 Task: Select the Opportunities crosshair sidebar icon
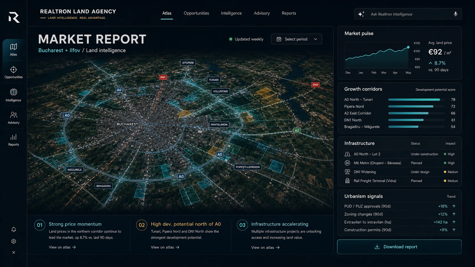(x=13, y=70)
